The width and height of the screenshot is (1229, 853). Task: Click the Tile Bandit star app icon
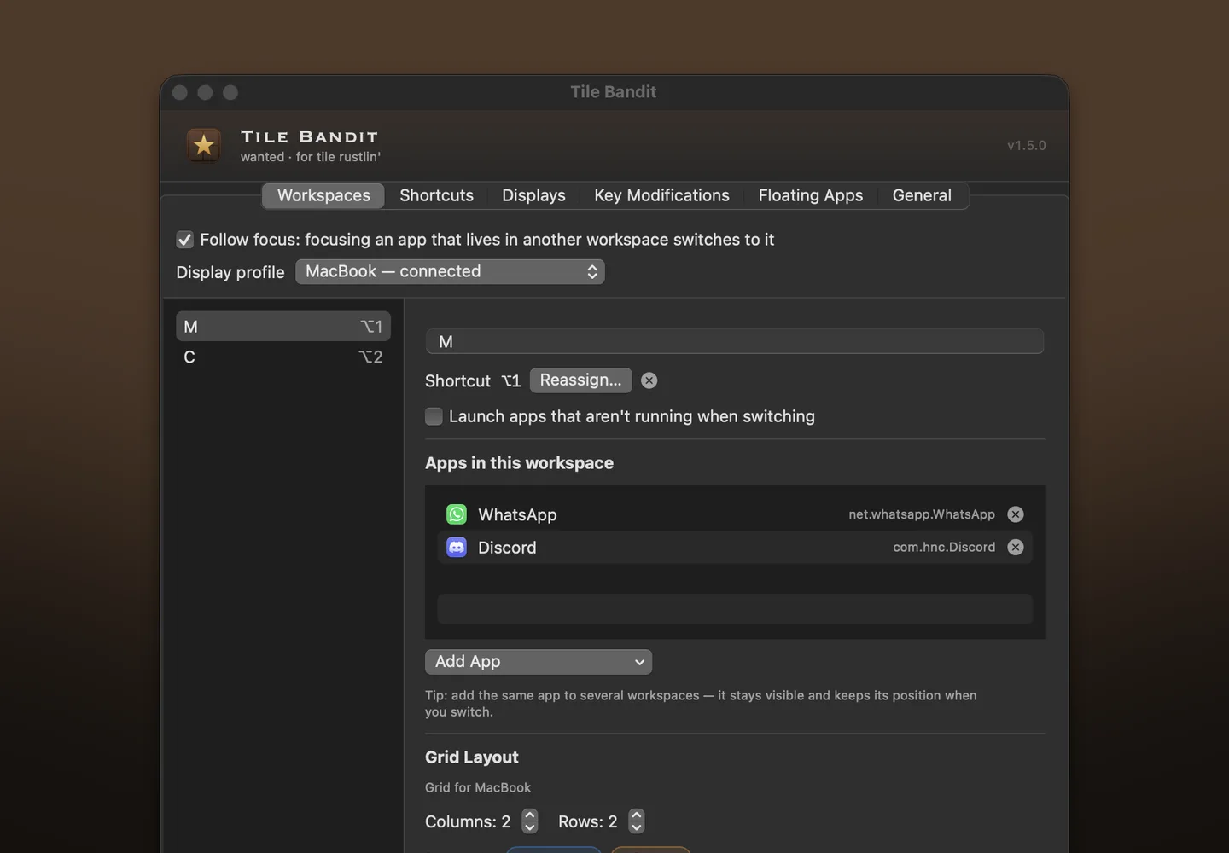tap(204, 146)
